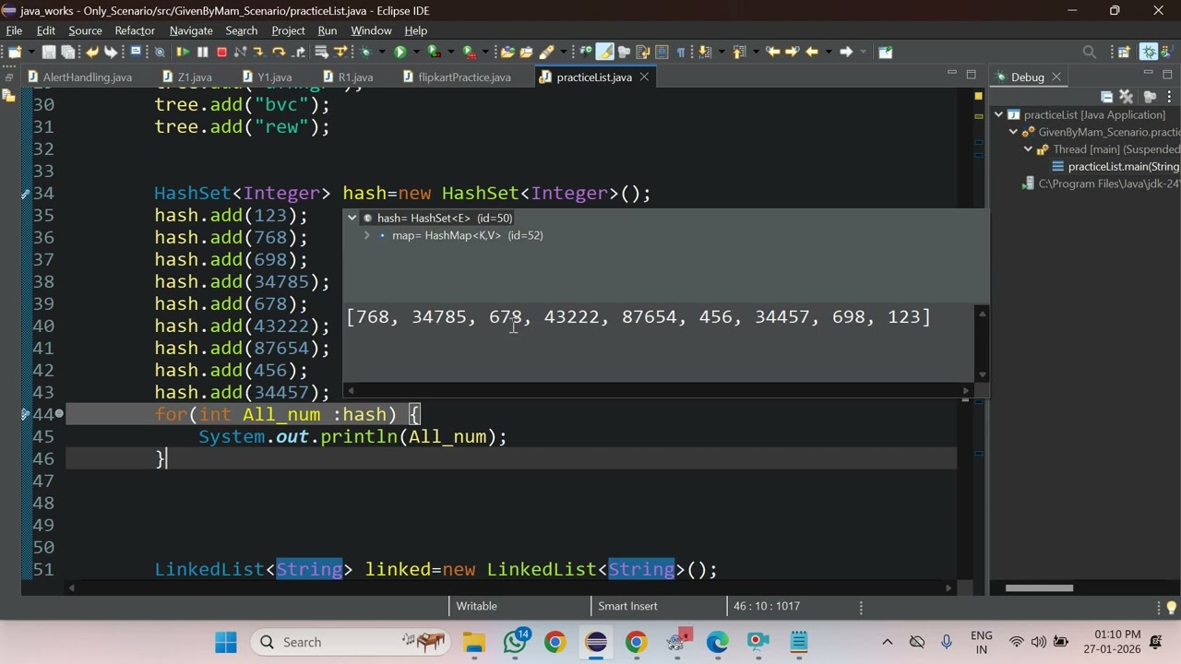1181x664 pixels.
Task: Open the Next Annotation dropdown arrow
Action: (722, 52)
